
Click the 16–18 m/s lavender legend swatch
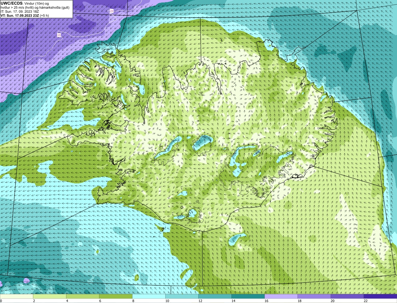pyautogui.click(x=281, y=296)
